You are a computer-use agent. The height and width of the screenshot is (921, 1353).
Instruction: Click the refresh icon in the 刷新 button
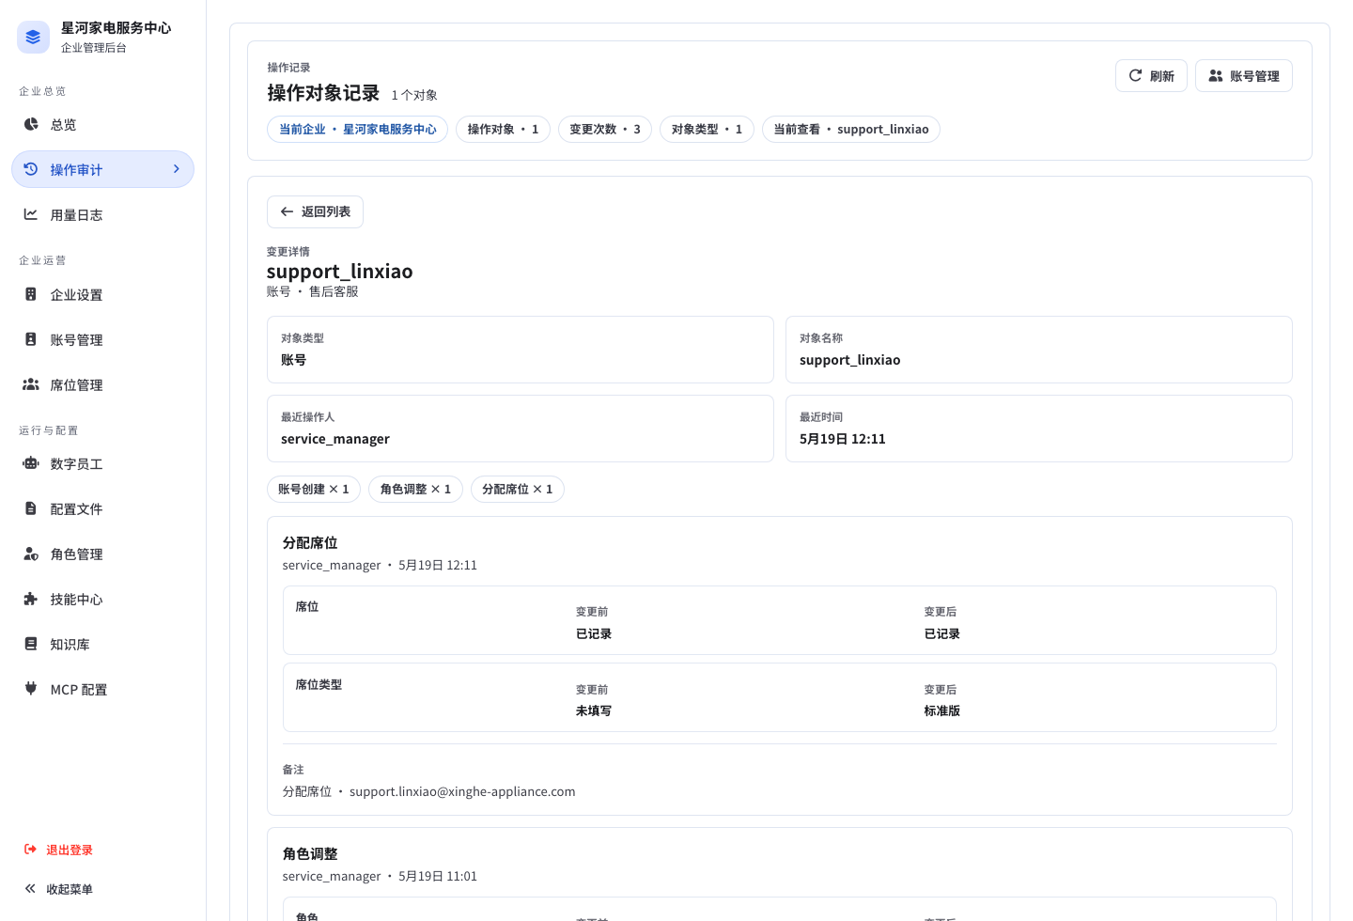tap(1135, 76)
